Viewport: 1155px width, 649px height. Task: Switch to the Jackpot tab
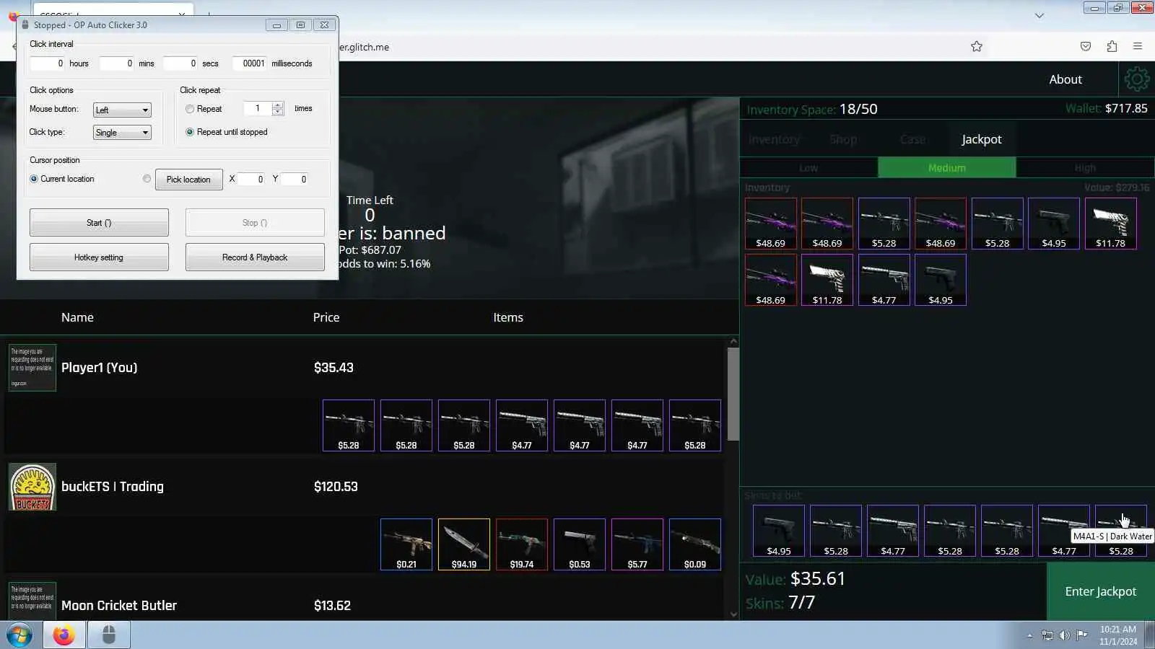click(x=982, y=139)
